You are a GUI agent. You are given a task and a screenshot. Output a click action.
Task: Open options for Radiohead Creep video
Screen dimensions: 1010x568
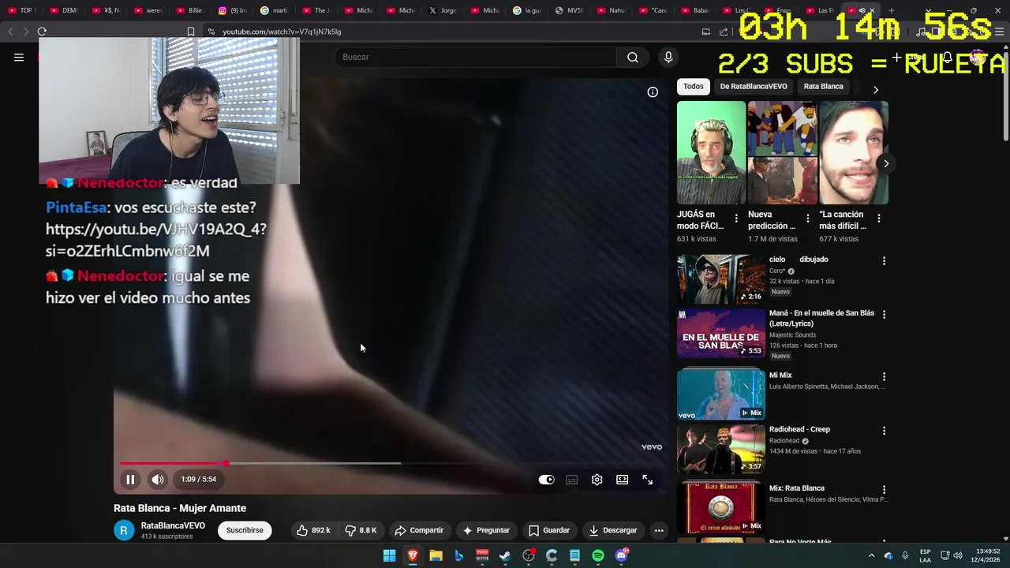point(884,431)
